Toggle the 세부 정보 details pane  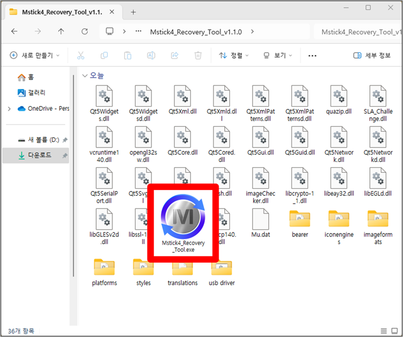pyautogui.click(x=372, y=55)
